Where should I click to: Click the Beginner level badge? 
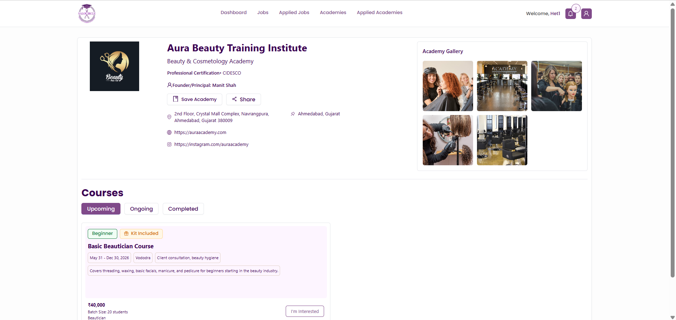click(x=103, y=233)
